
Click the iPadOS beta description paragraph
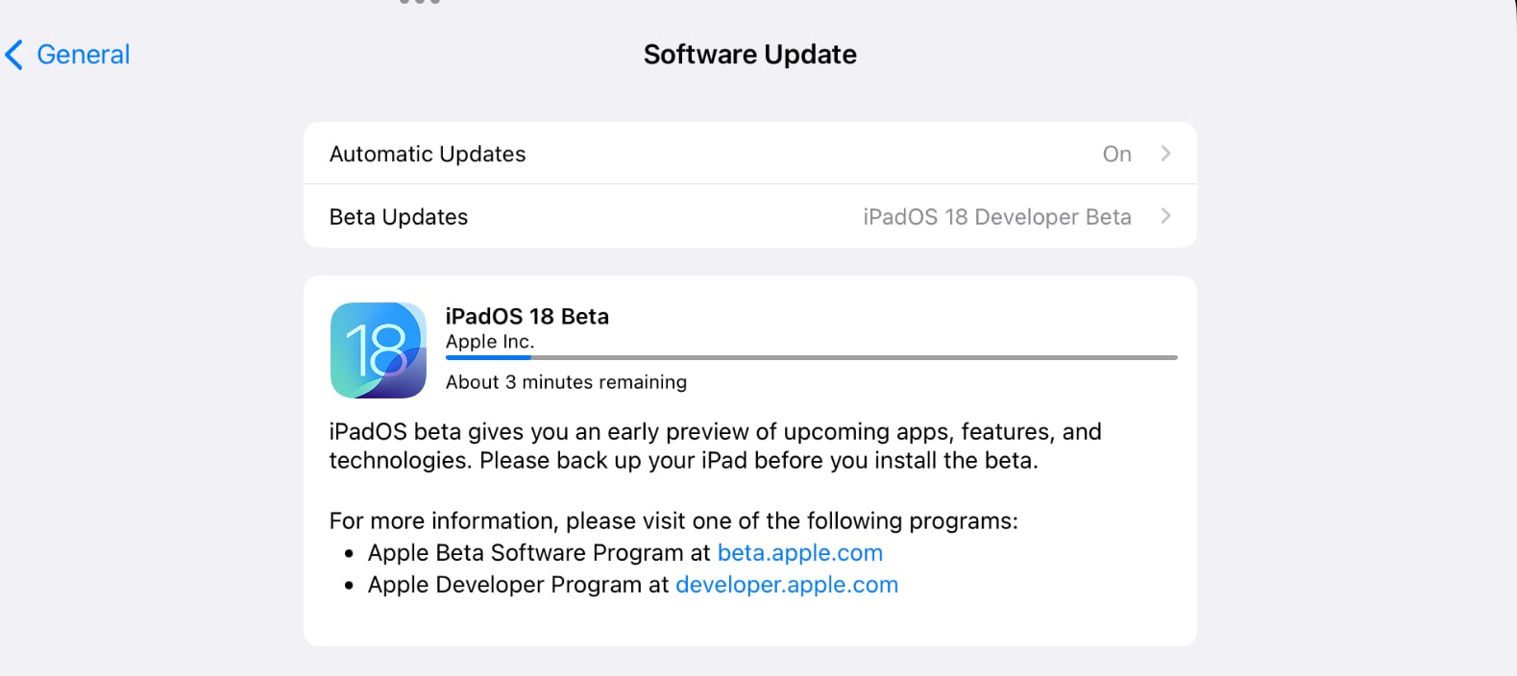(716, 446)
